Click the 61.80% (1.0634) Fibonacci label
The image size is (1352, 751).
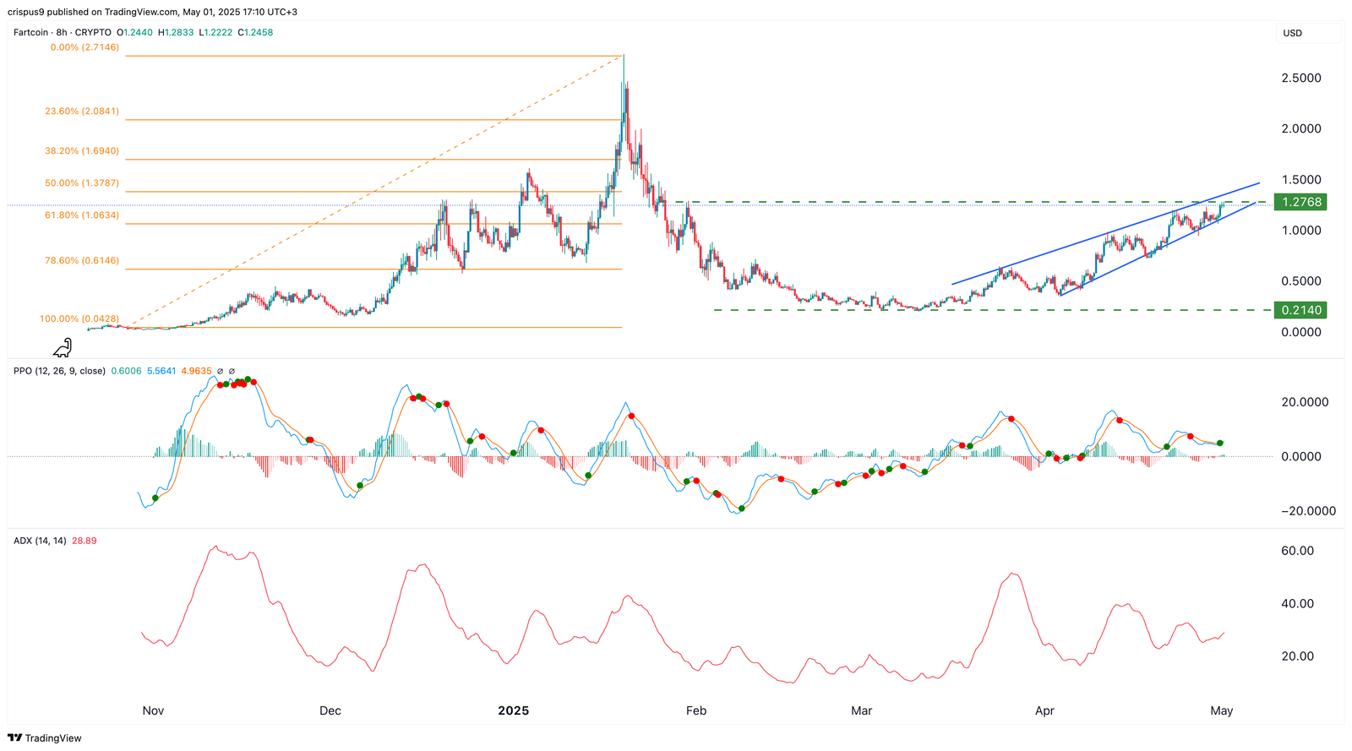tap(82, 215)
